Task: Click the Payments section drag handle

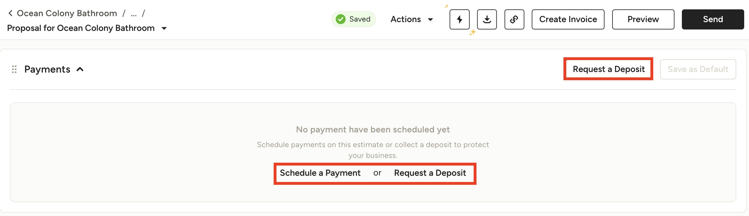Action: pos(14,69)
